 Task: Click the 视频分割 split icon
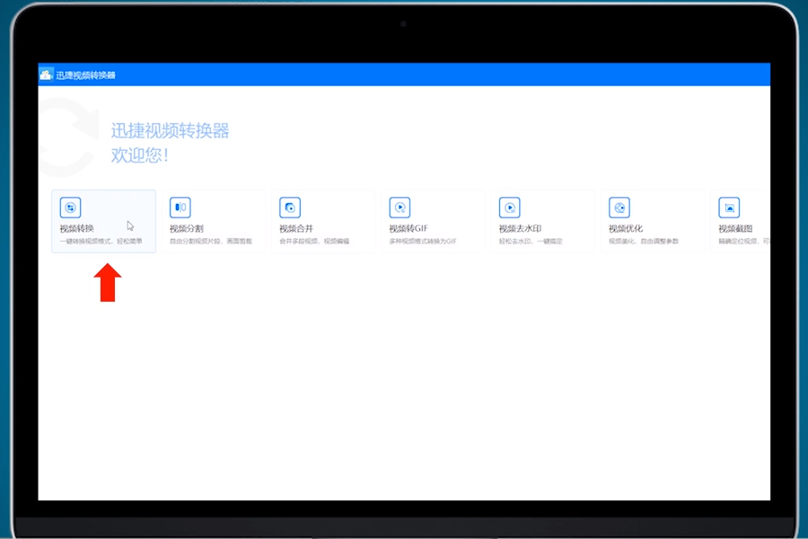(x=180, y=208)
